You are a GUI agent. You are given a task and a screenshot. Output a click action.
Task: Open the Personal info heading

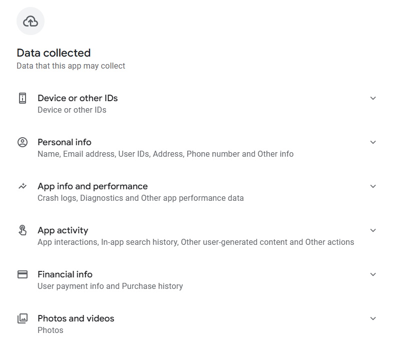[x=65, y=142]
